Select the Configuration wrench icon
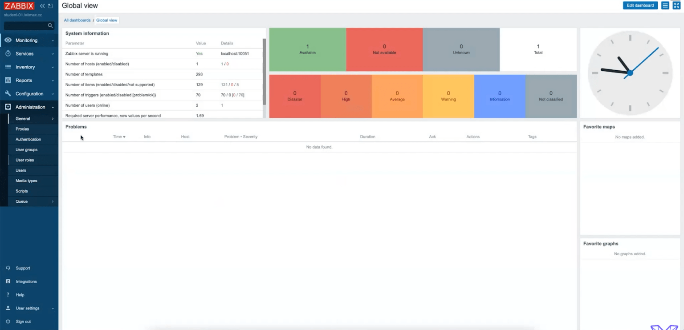 pos(8,93)
